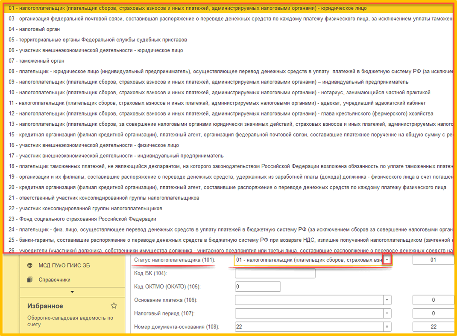457x336 pixels.
Task: Open the Основание платежа (106) dropdown
Action: coord(387,300)
